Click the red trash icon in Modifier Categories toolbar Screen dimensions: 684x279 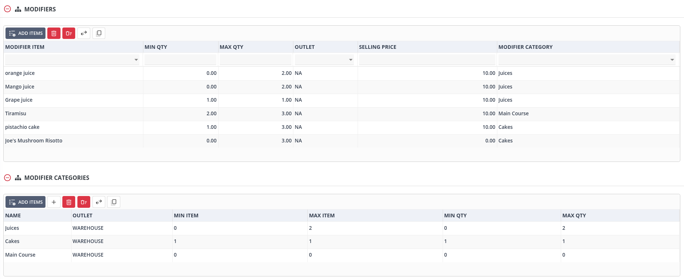pos(69,202)
